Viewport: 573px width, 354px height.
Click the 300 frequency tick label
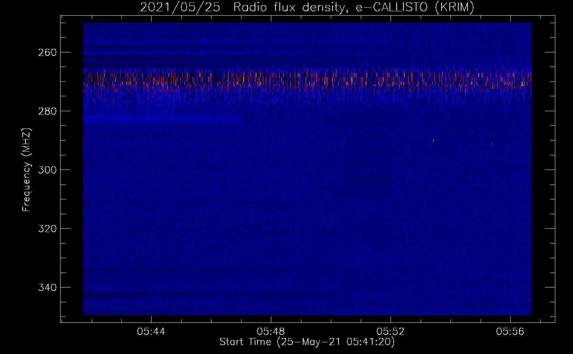coord(47,170)
